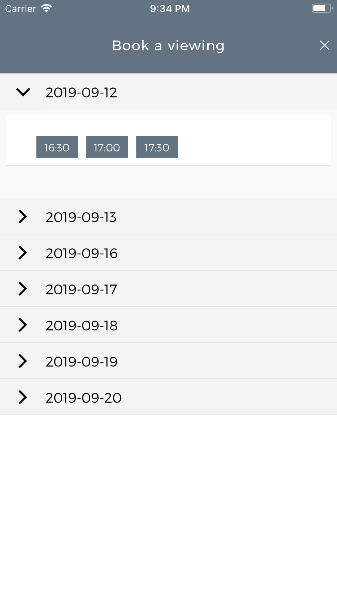The height and width of the screenshot is (600, 337).
Task: Expand the 2019-09-13 chevron arrow
Action: [x=23, y=216]
